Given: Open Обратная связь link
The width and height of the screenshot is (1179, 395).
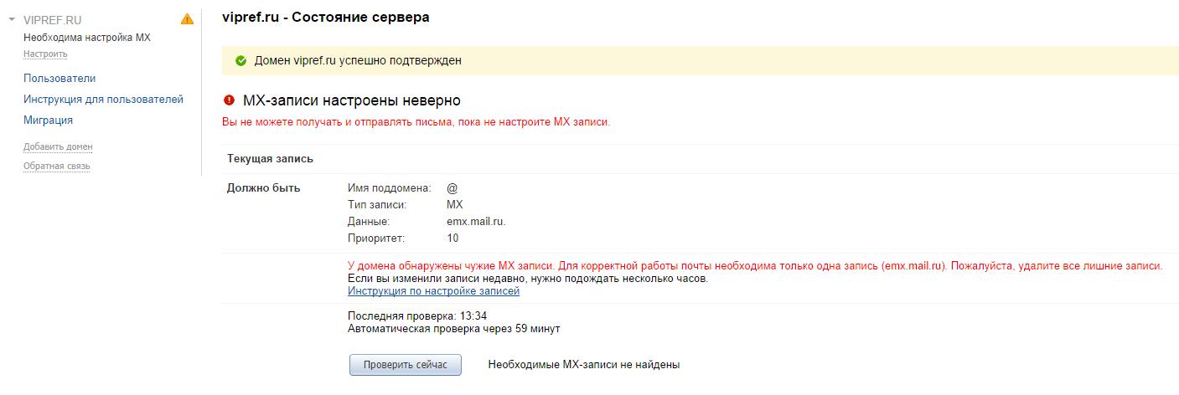Looking at the screenshot, I should tap(57, 166).
